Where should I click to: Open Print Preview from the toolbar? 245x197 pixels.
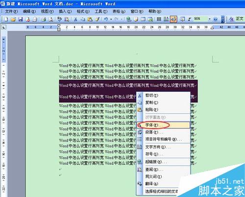tap(51, 19)
